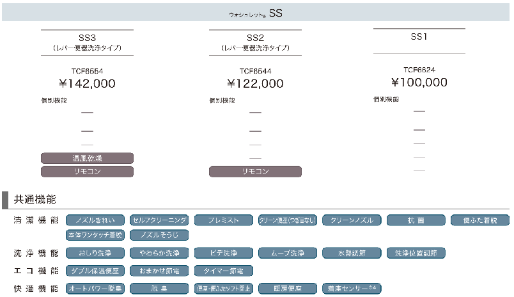
Task: Select the プレミスト feature badge
Action: 224,220
